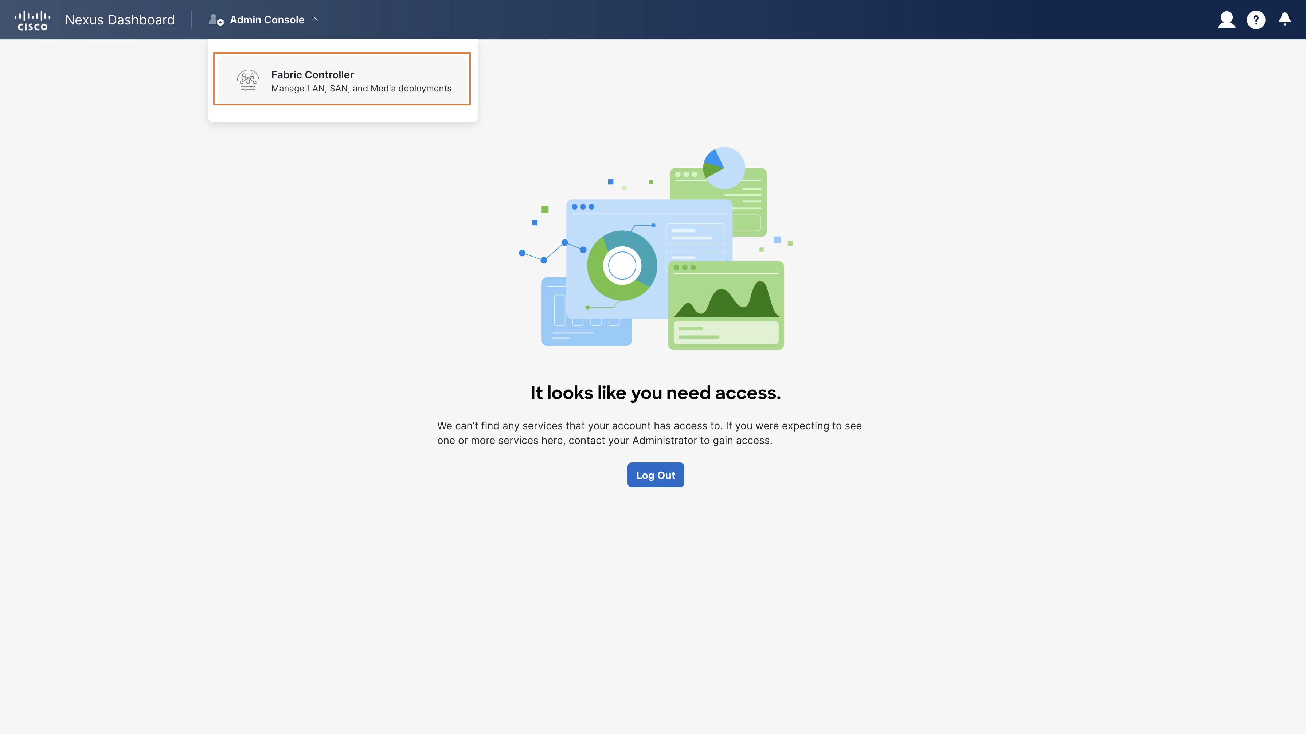The image size is (1306, 734).
Task: Click the Cisco logo in header
Action: pyautogui.click(x=32, y=20)
